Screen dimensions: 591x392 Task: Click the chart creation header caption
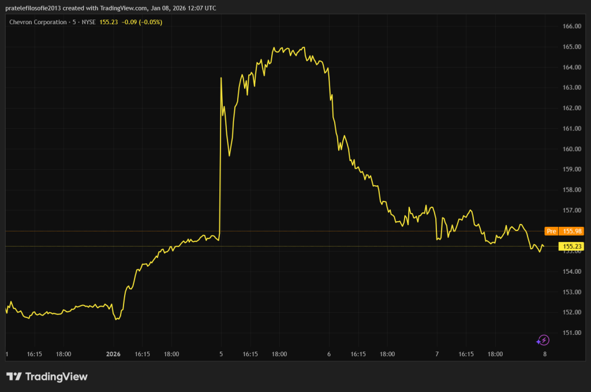[x=111, y=6]
